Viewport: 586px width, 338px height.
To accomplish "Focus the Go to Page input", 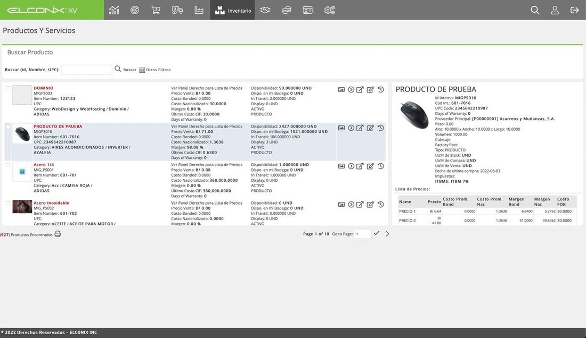I will pyautogui.click(x=362, y=234).
